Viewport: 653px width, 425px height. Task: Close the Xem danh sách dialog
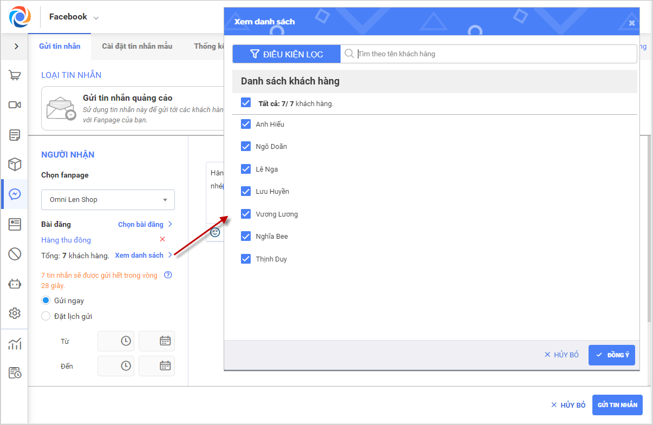(x=631, y=23)
